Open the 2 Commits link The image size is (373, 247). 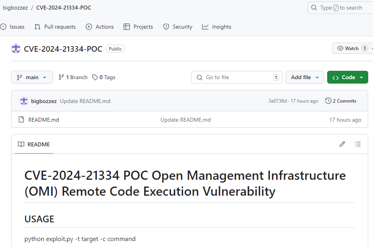(x=344, y=101)
